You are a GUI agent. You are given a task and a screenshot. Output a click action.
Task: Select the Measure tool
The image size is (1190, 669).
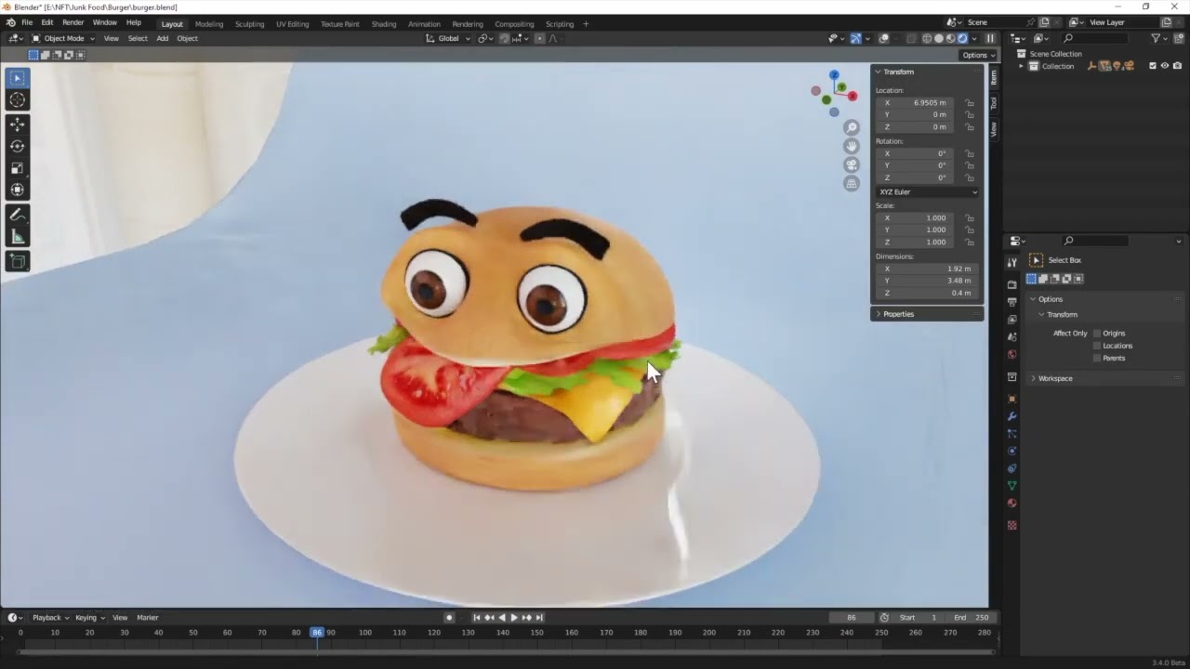pos(17,237)
